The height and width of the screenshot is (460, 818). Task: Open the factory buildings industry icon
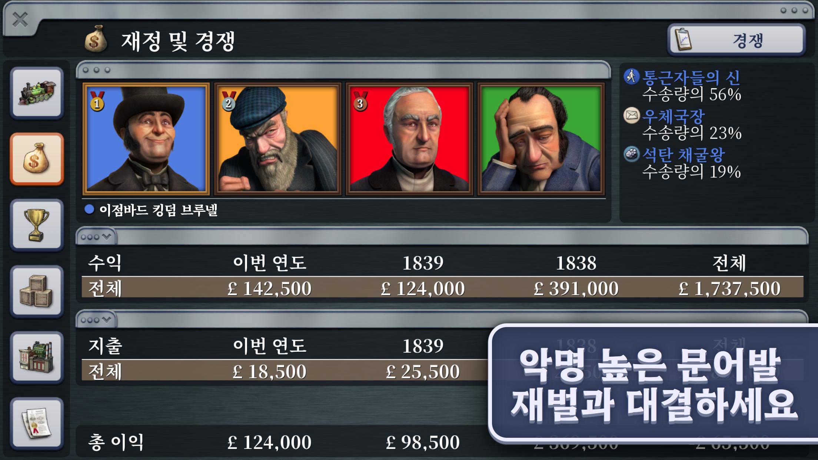pos(37,357)
